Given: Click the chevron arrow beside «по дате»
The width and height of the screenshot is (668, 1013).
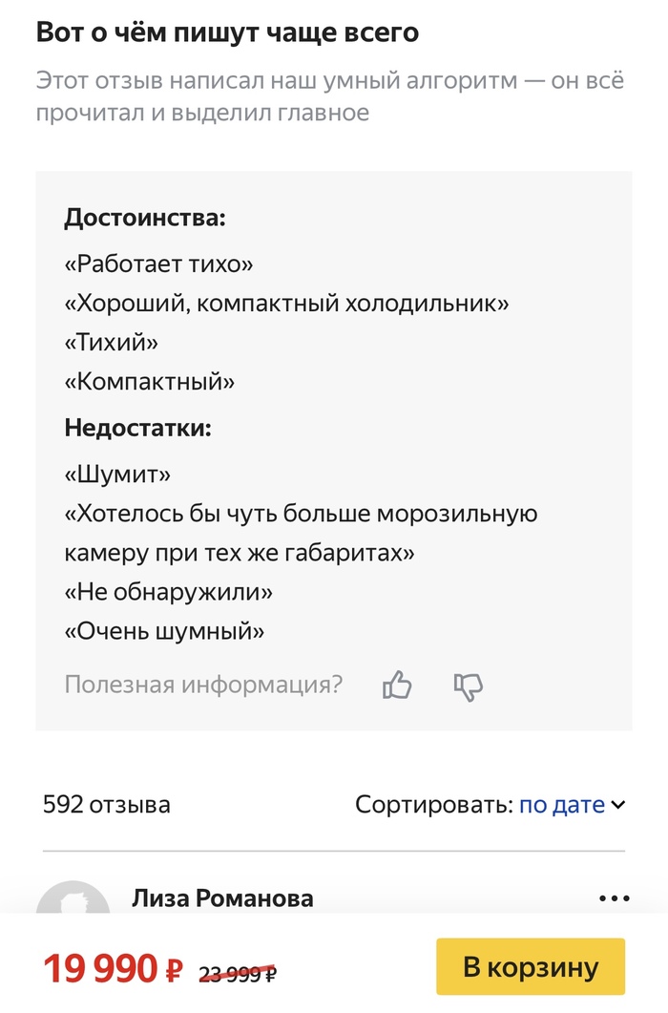Looking at the screenshot, I should [618, 805].
